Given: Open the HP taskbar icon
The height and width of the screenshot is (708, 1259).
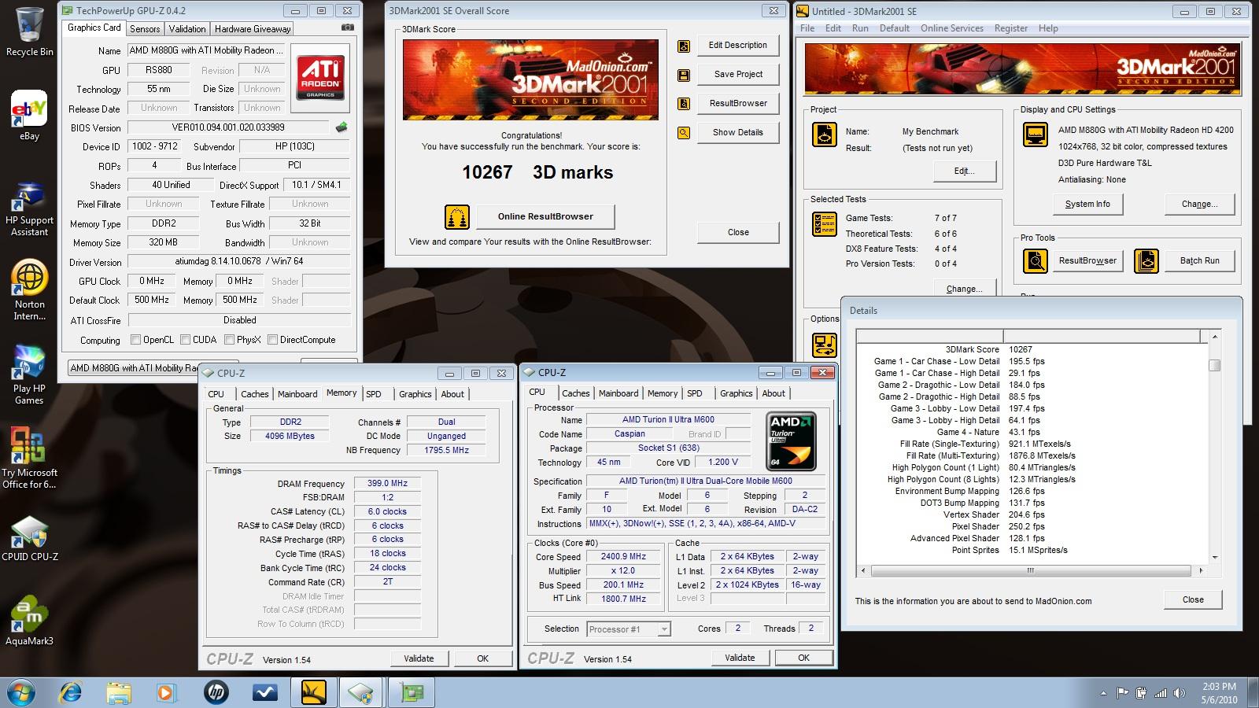Looking at the screenshot, I should (216, 692).
